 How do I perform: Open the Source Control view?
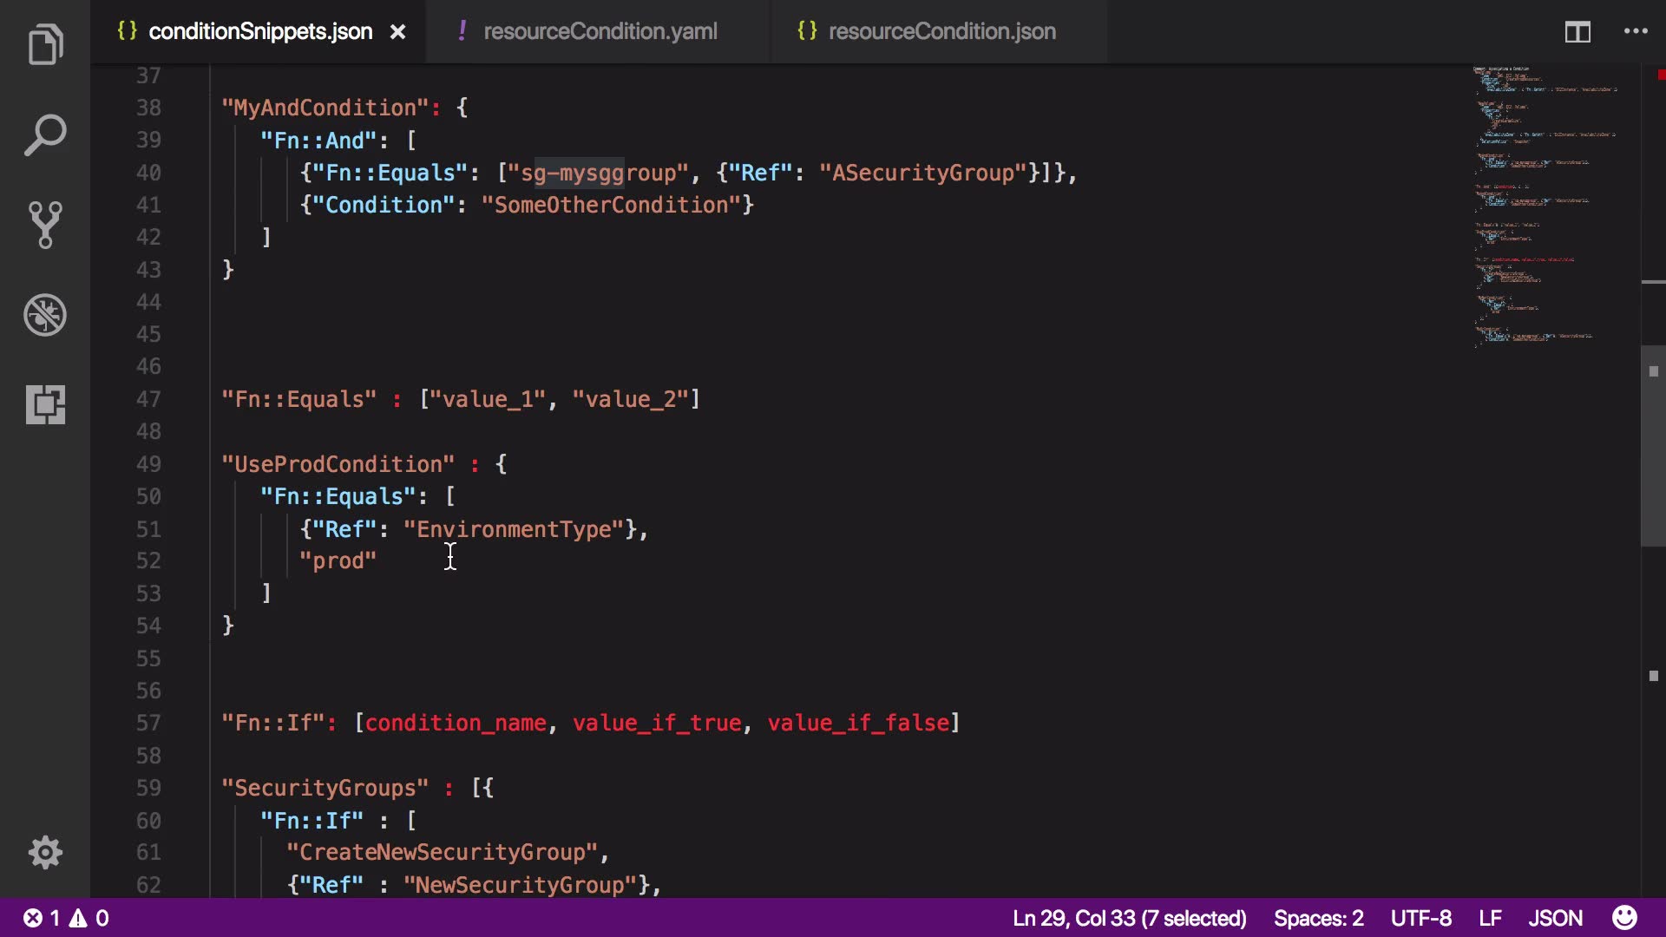click(x=45, y=225)
